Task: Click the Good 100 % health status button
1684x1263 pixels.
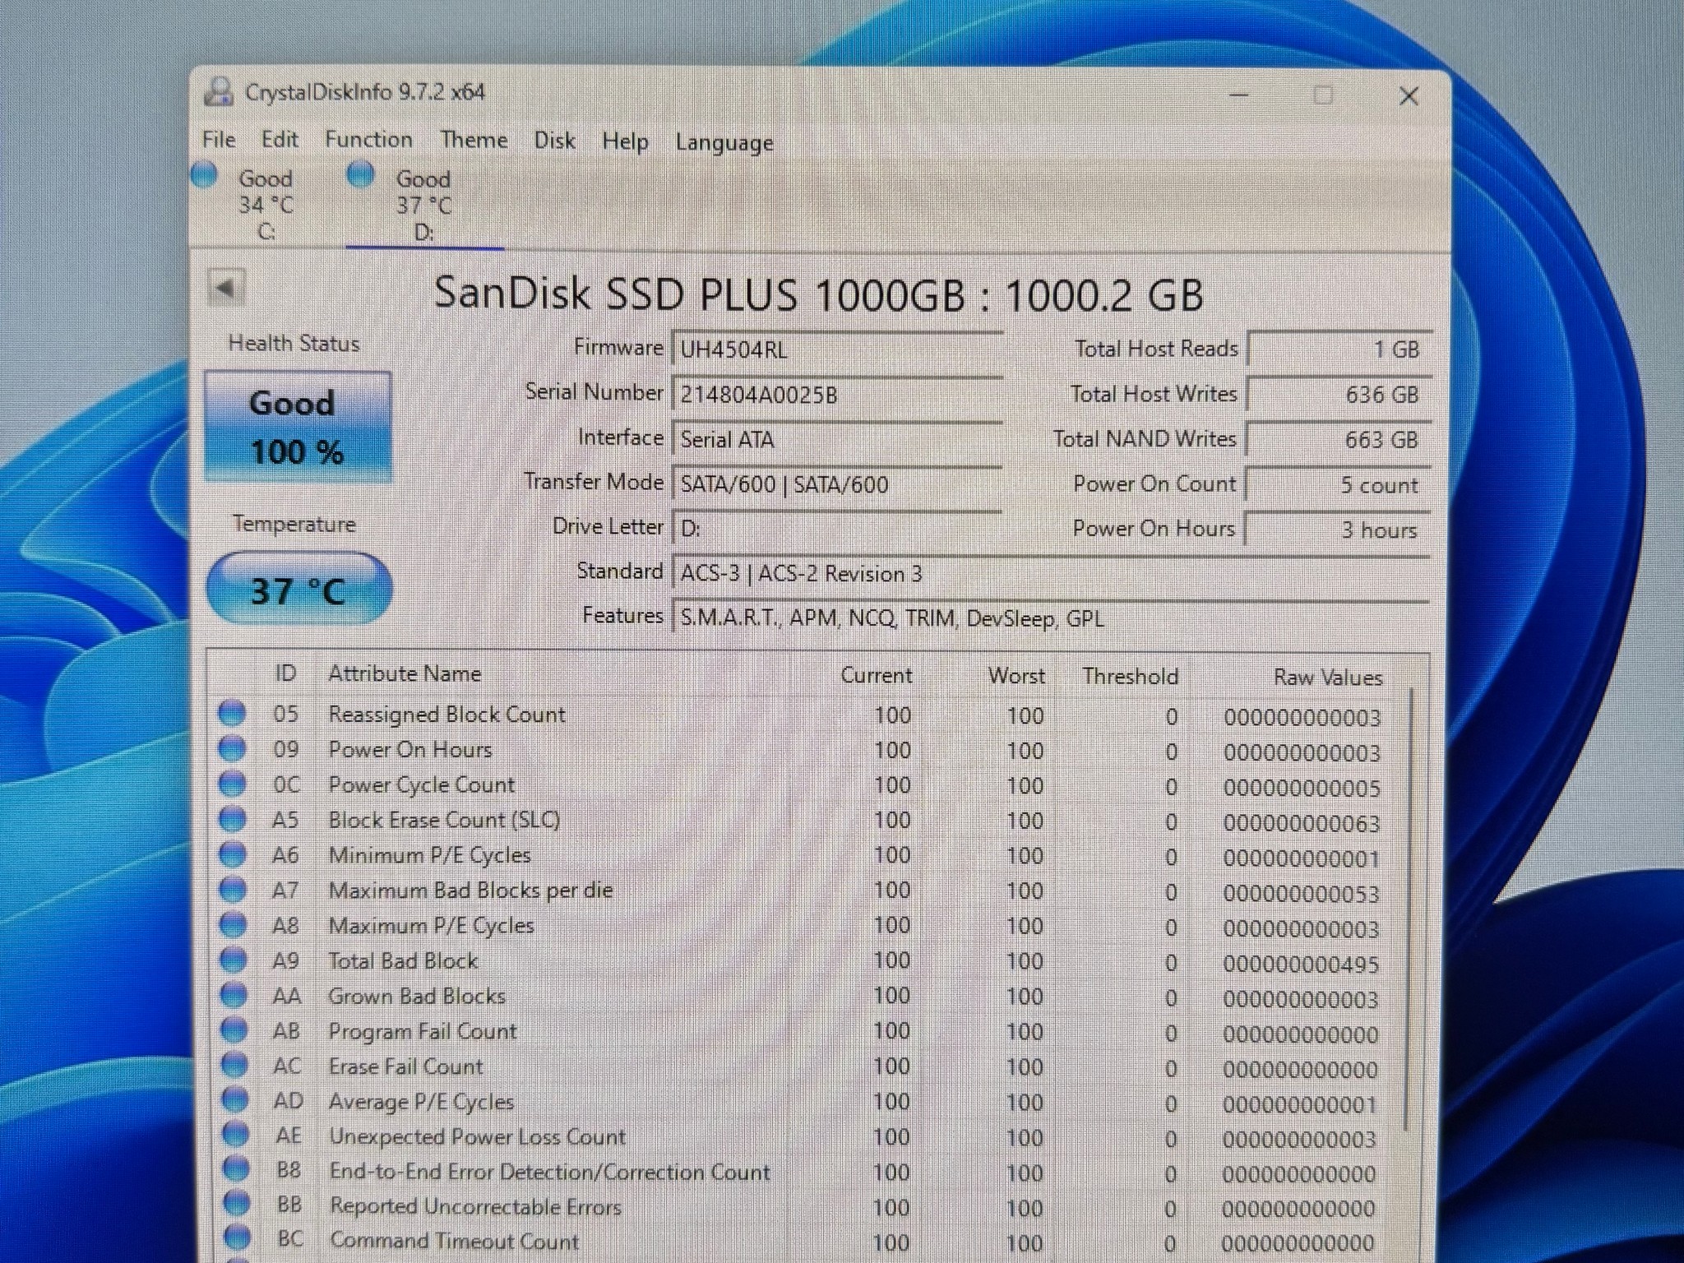Action: coord(298,427)
